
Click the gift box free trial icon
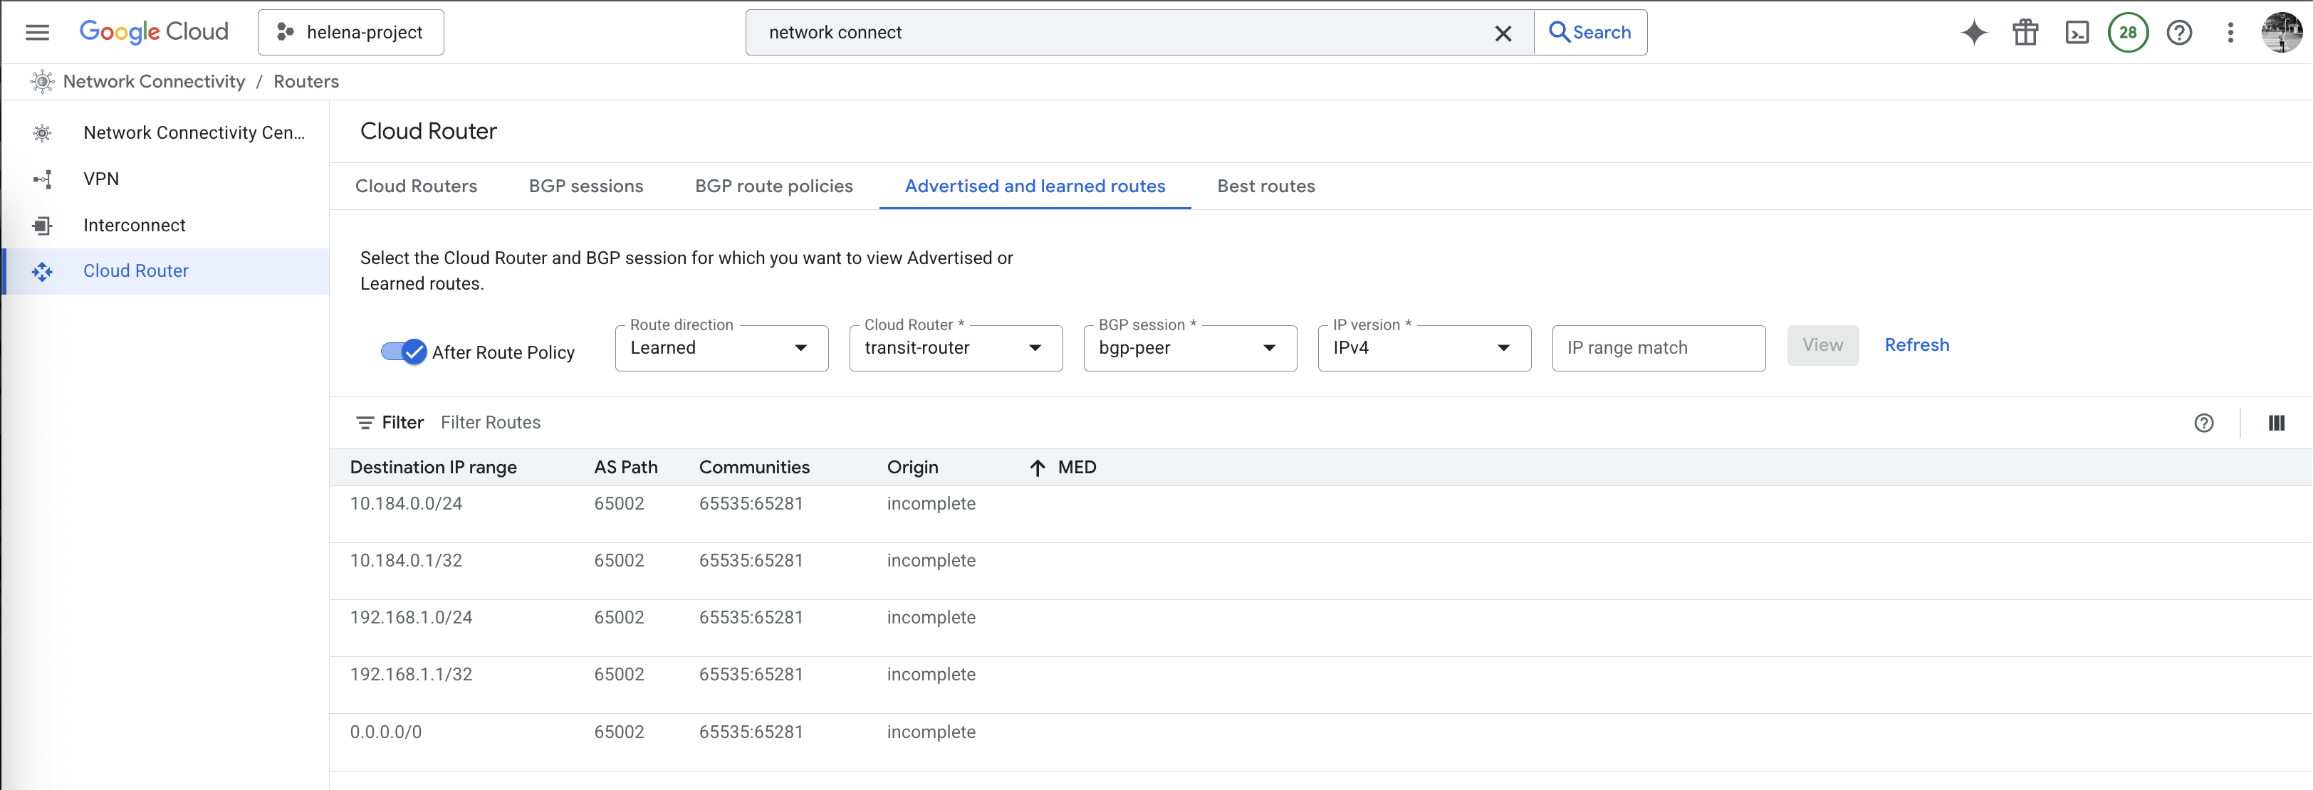[x=2025, y=33]
